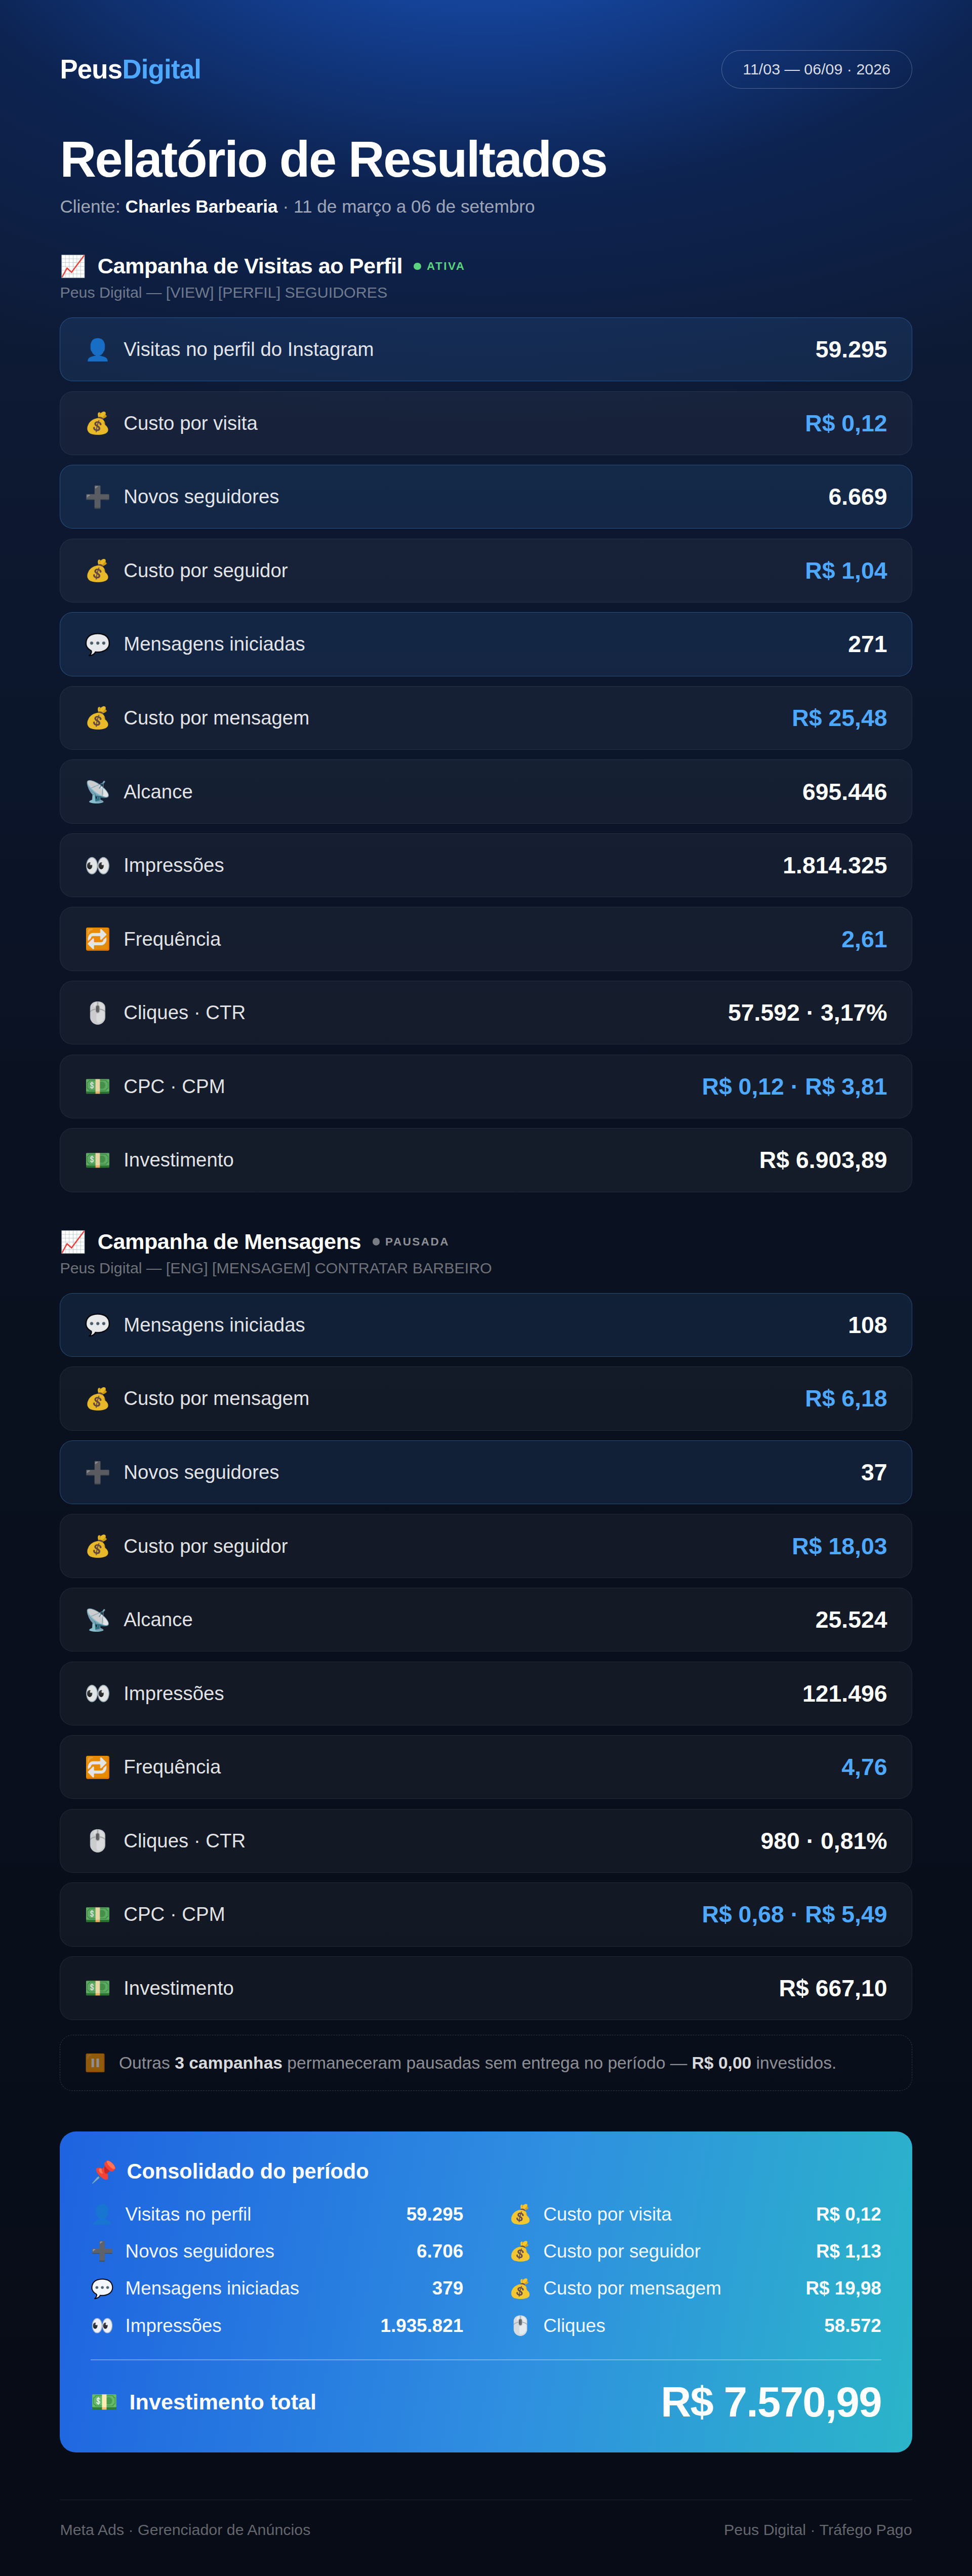The width and height of the screenshot is (972, 2576).
Task: Click the mouse icon on Cliques · CTR row with 57.592
Action: click(x=97, y=1013)
